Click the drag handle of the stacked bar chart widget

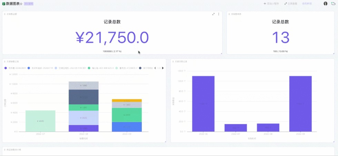(4, 61)
